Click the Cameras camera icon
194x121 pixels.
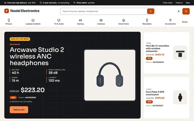point(101,20)
